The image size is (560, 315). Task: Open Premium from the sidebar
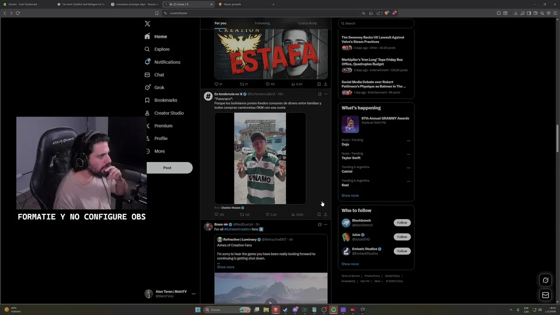coord(159,126)
